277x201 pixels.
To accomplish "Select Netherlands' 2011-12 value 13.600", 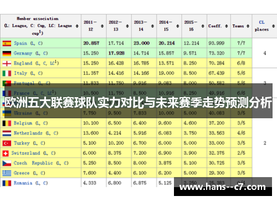I will [94, 133].
